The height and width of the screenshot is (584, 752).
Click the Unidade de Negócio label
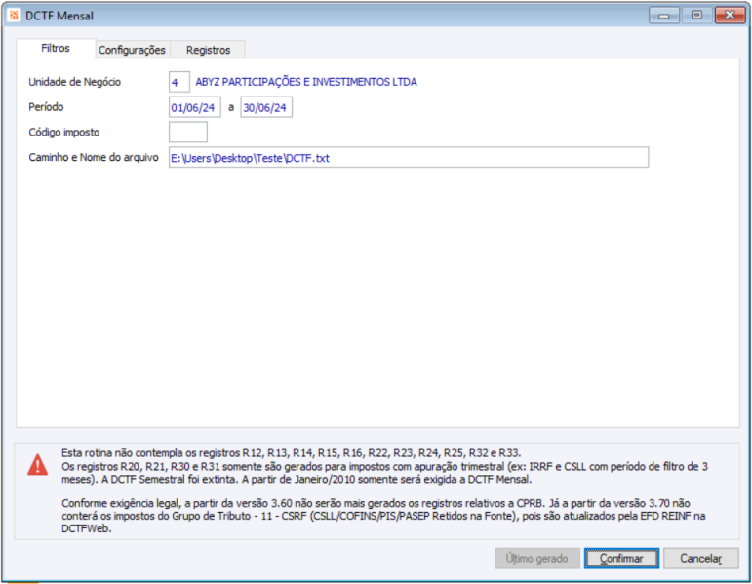75,82
